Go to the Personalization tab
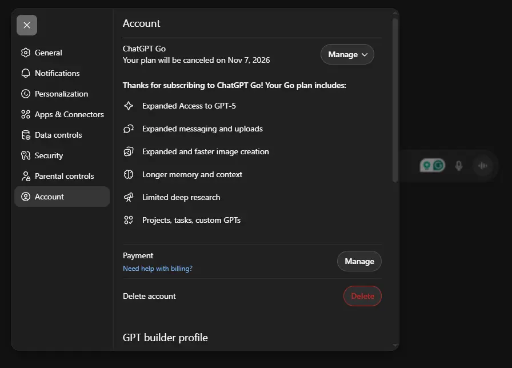 tap(62, 94)
